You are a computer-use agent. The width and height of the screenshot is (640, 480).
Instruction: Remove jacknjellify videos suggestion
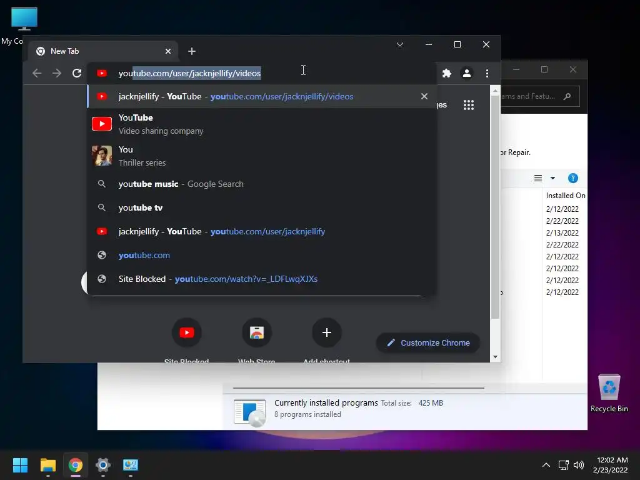tap(424, 96)
